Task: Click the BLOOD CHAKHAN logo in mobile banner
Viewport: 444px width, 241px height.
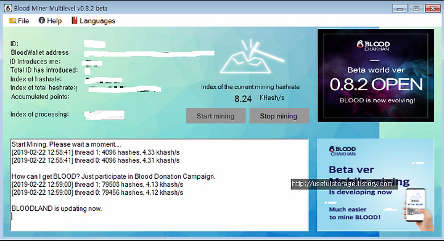Action: [x=342, y=151]
